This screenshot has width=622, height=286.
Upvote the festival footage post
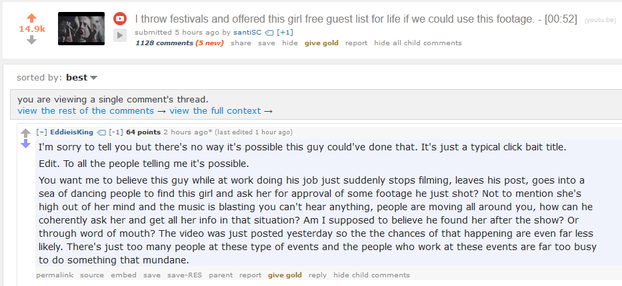coord(31,17)
